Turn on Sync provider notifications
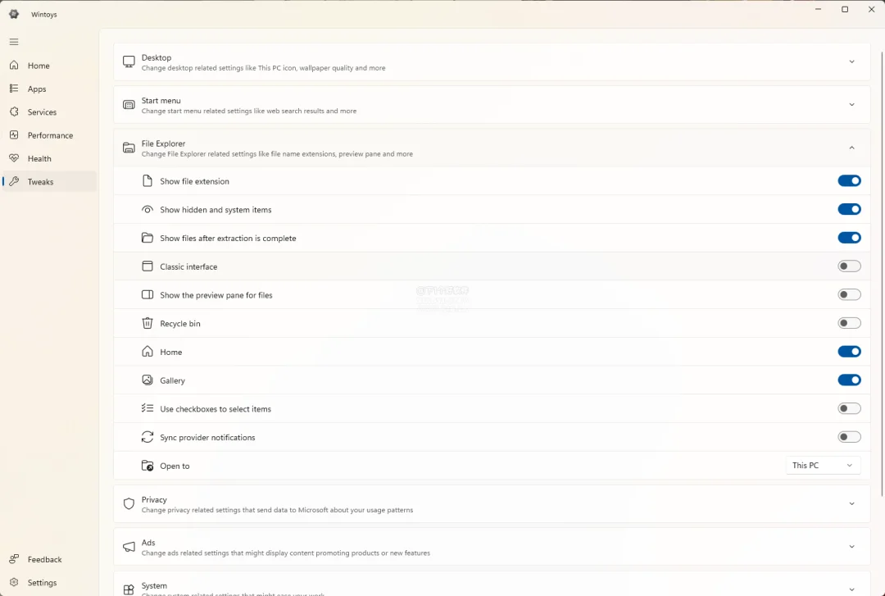Image resolution: width=885 pixels, height=596 pixels. (850, 437)
